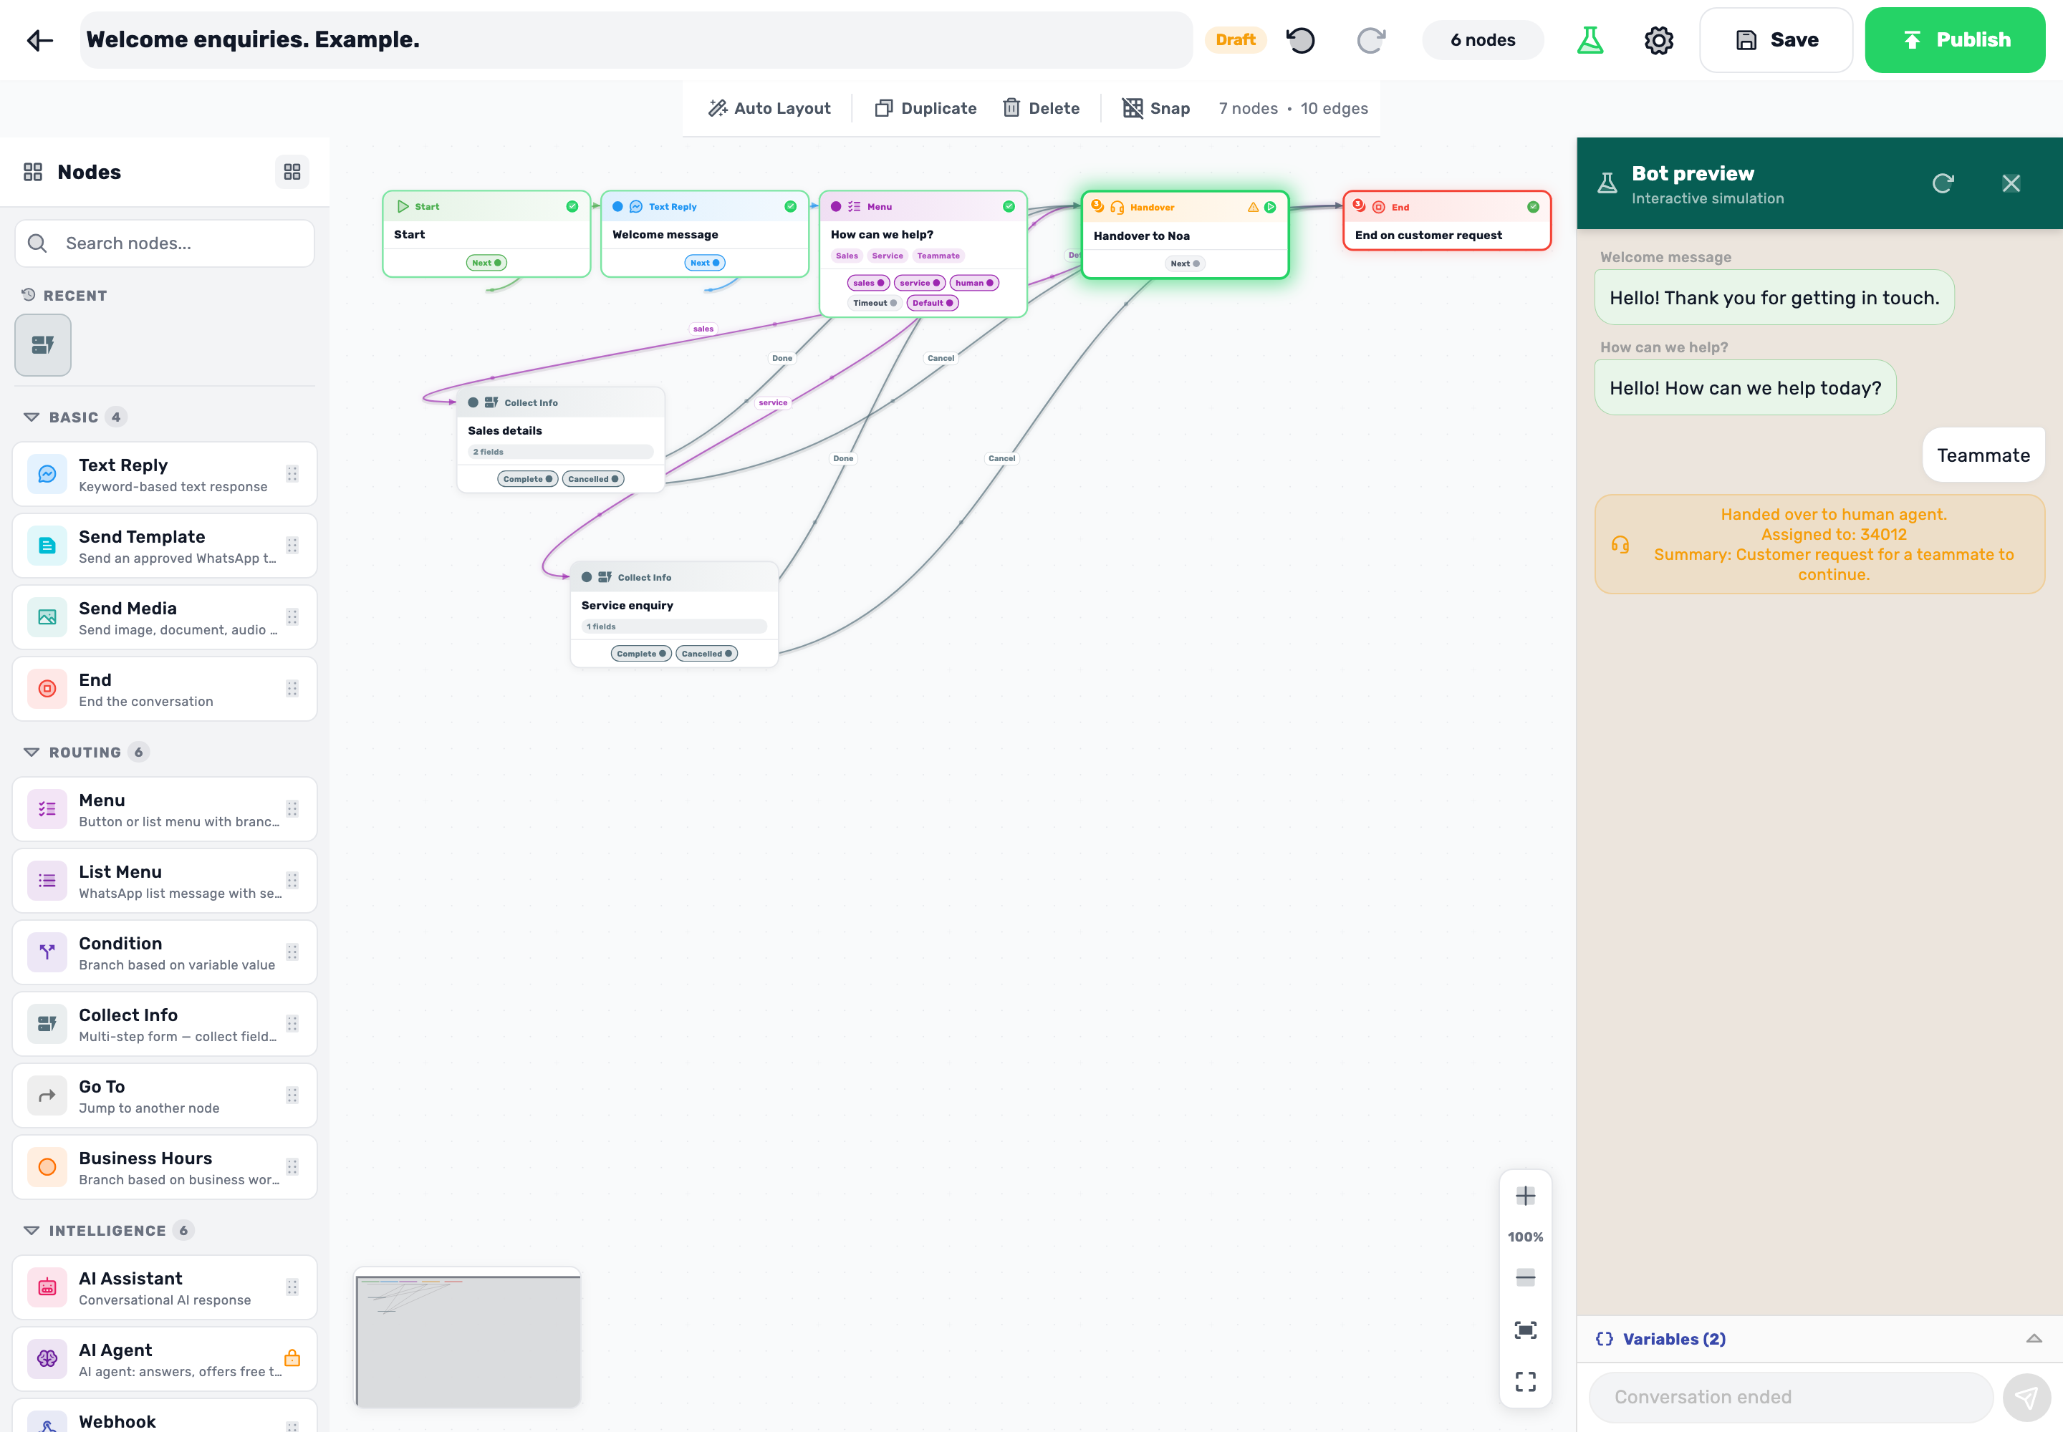
Task: Click the flow title field
Action: [635, 39]
